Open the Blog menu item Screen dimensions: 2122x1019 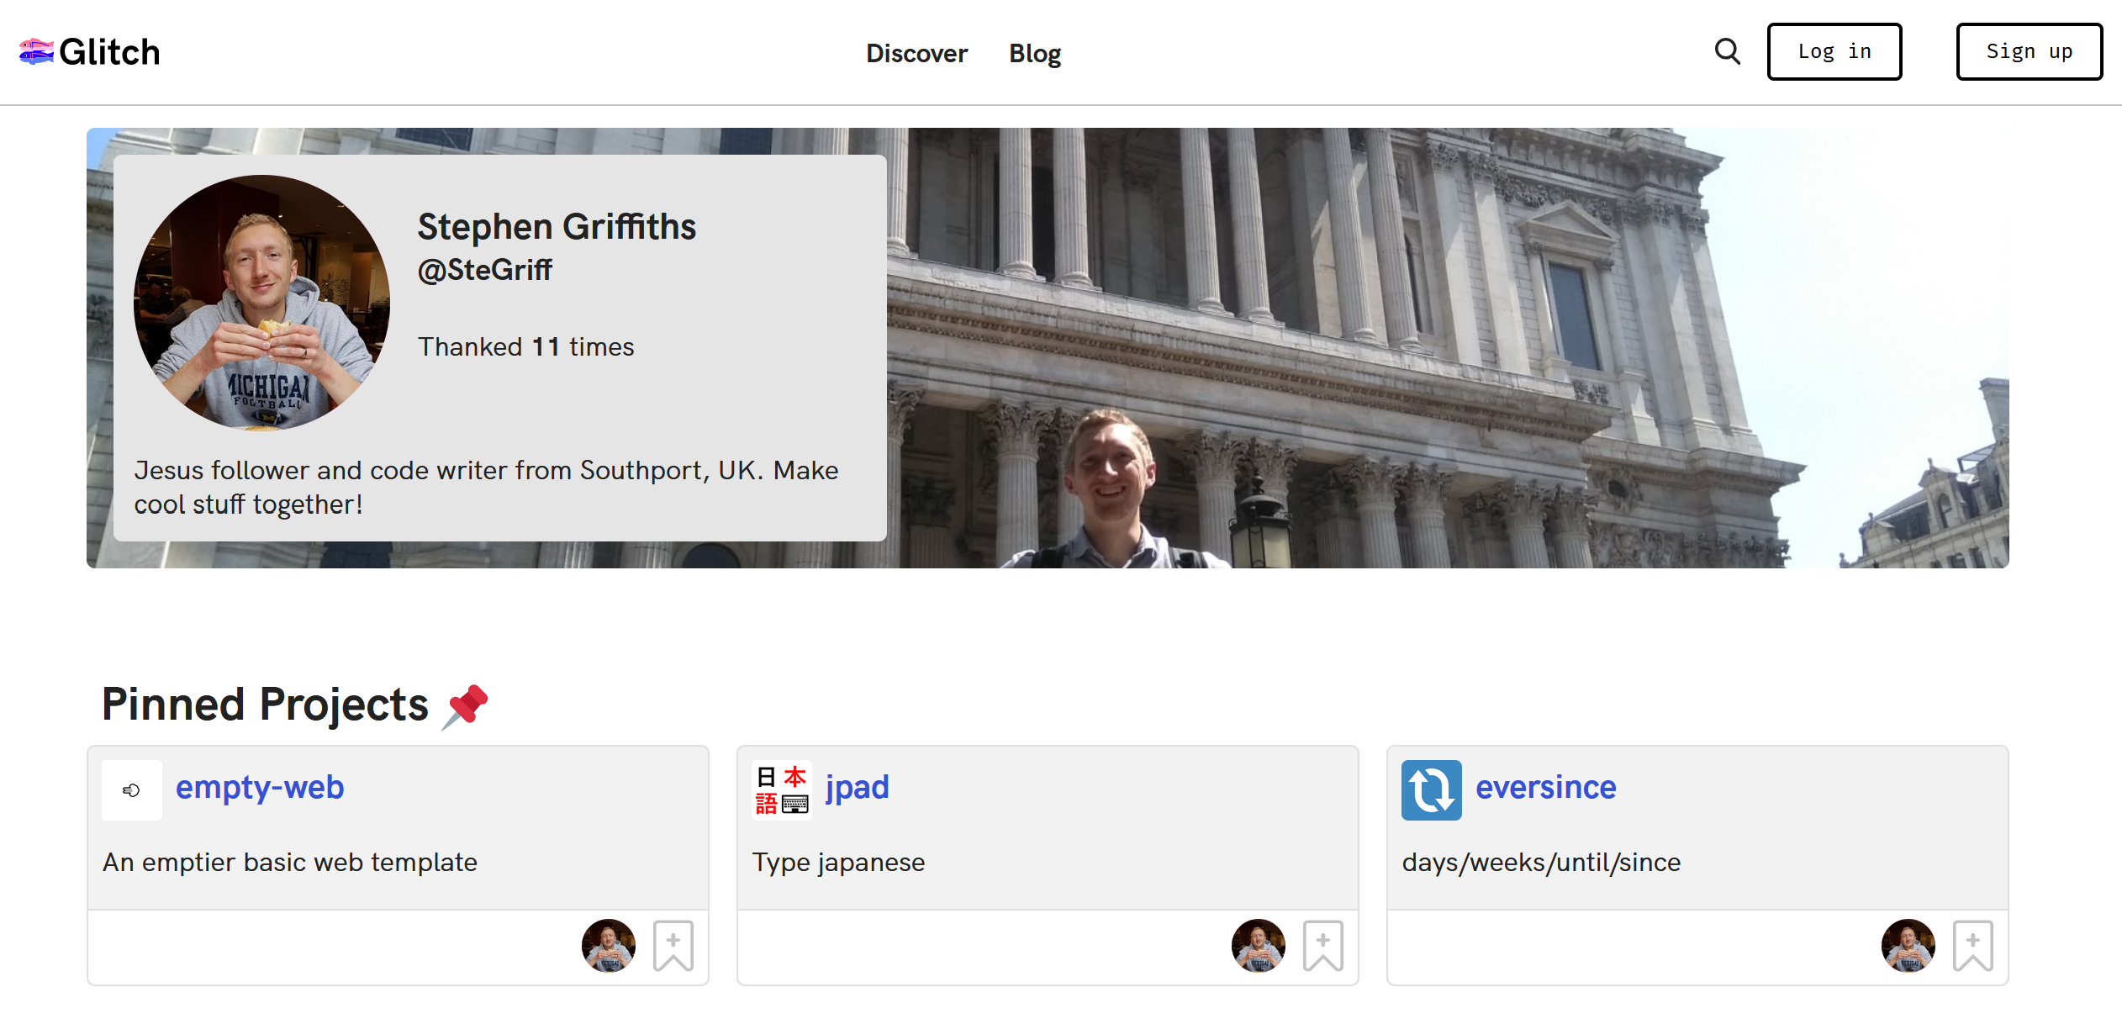(x=1035, y=54)
